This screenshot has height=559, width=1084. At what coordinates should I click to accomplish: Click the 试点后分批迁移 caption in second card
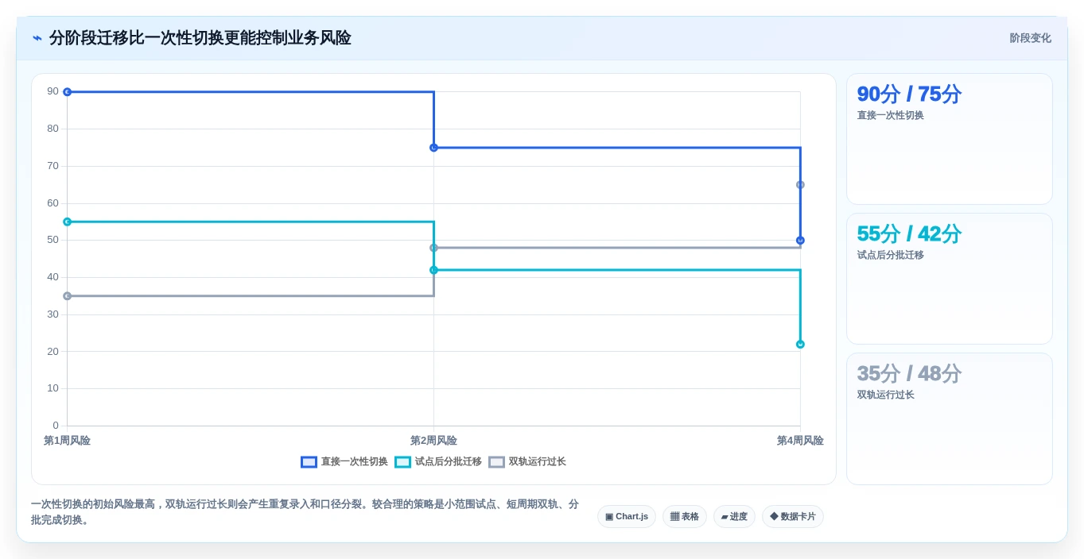pyautogui.click(x=890, y=255)
